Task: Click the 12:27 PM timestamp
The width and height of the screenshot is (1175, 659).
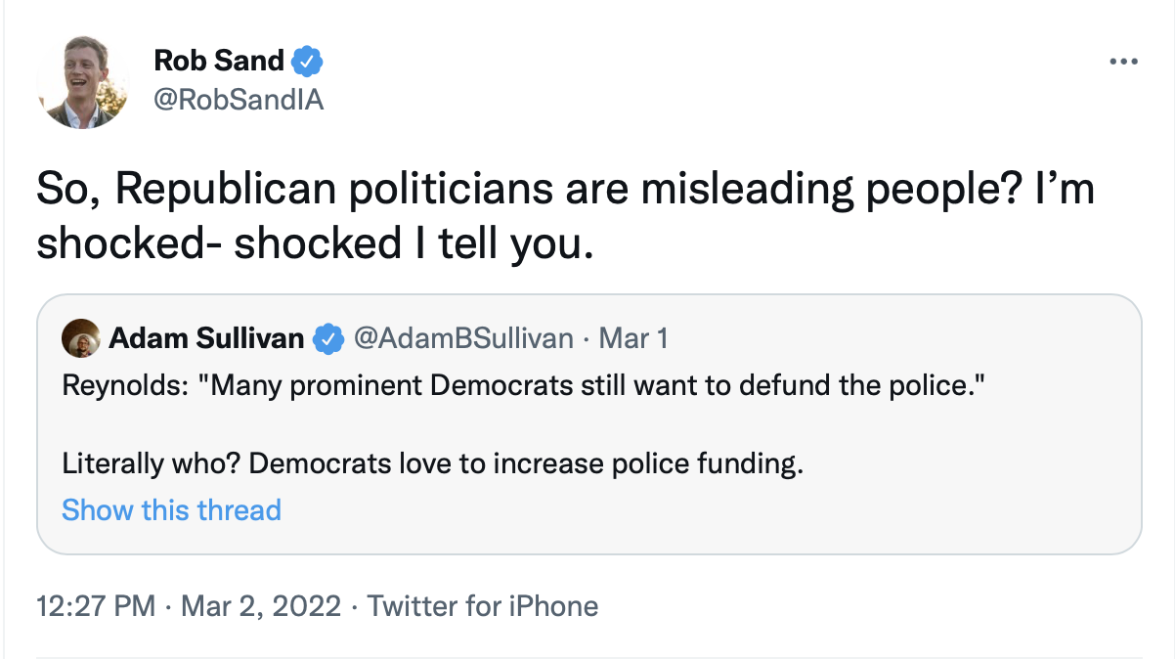Action: (x=96, y=606)
